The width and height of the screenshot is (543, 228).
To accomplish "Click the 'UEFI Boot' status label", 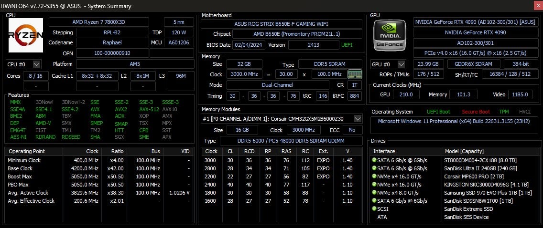I will (x=438, y=112).
